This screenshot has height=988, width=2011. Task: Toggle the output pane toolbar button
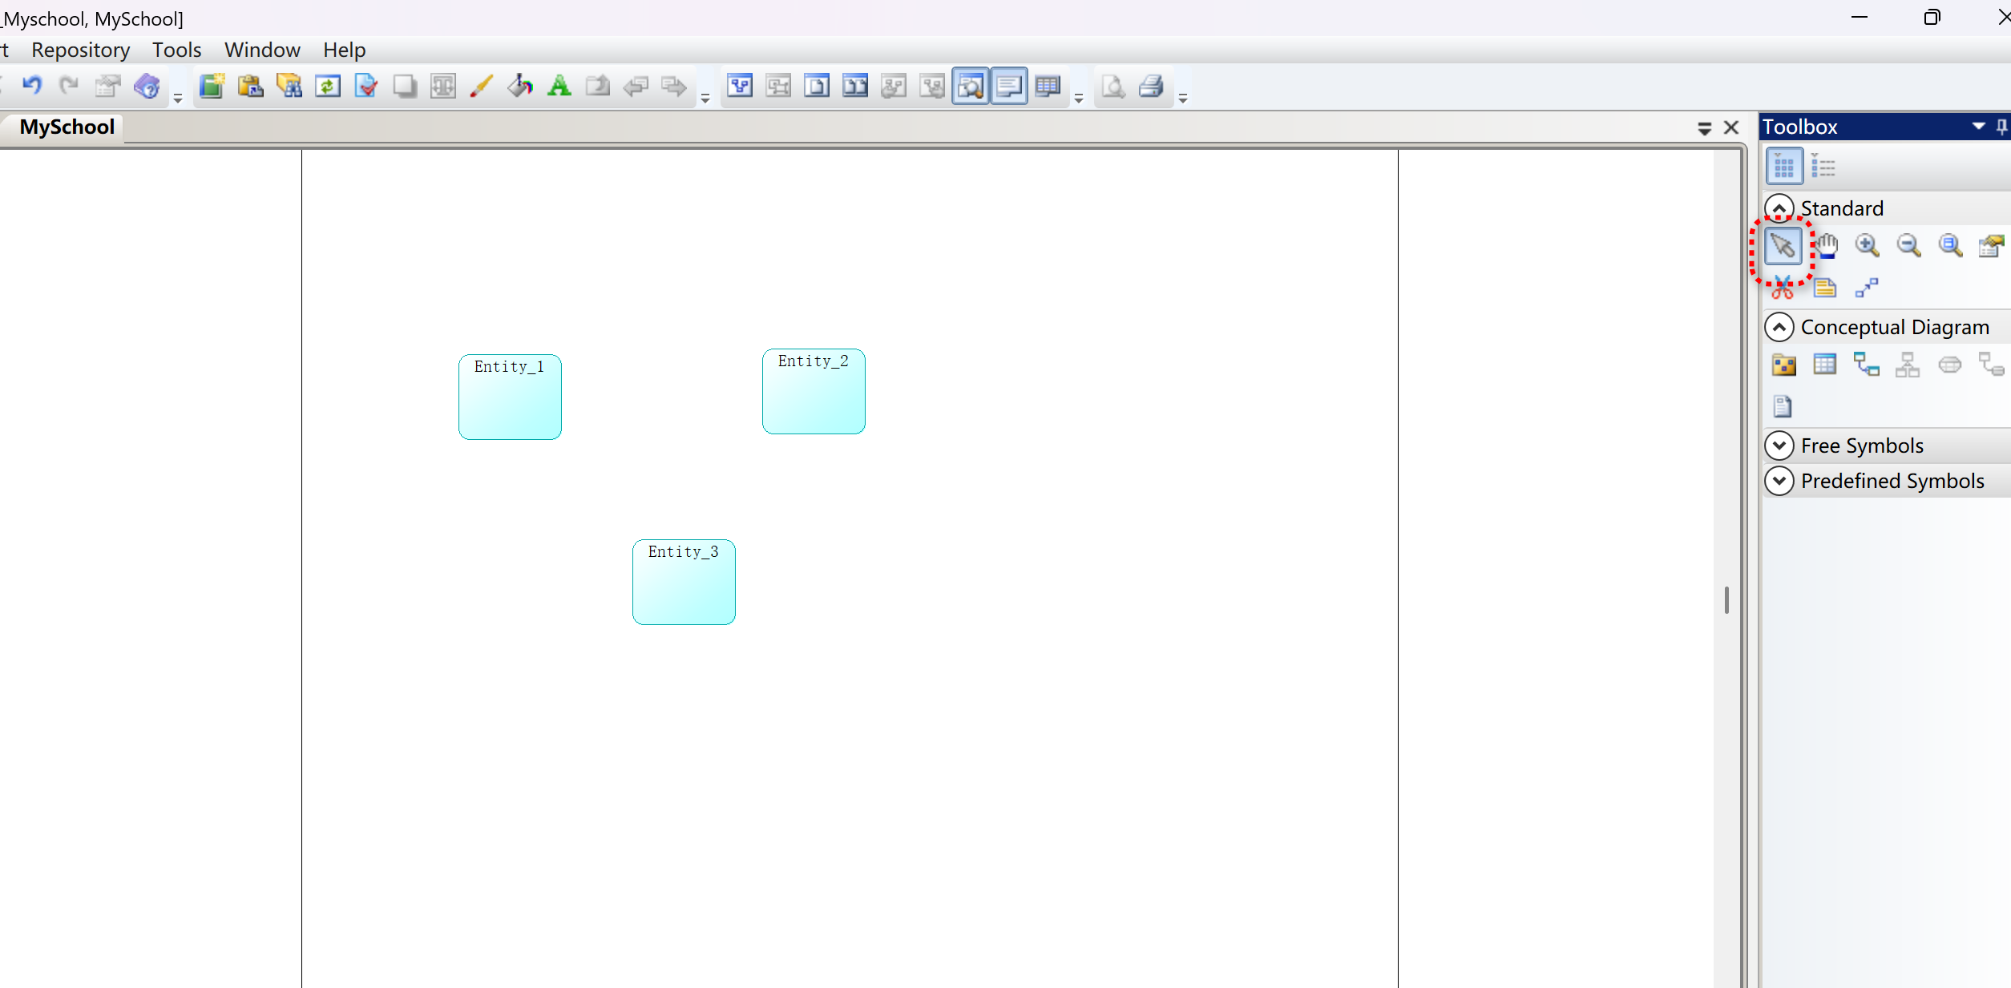(1009, 86)
